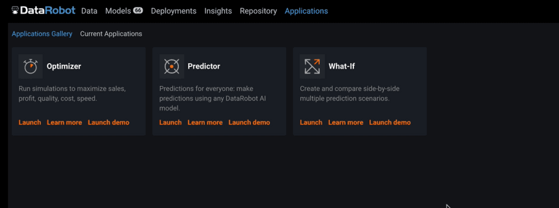Click the What-If card title
Screen dimensions: 559x208
[x=342, y=66]
